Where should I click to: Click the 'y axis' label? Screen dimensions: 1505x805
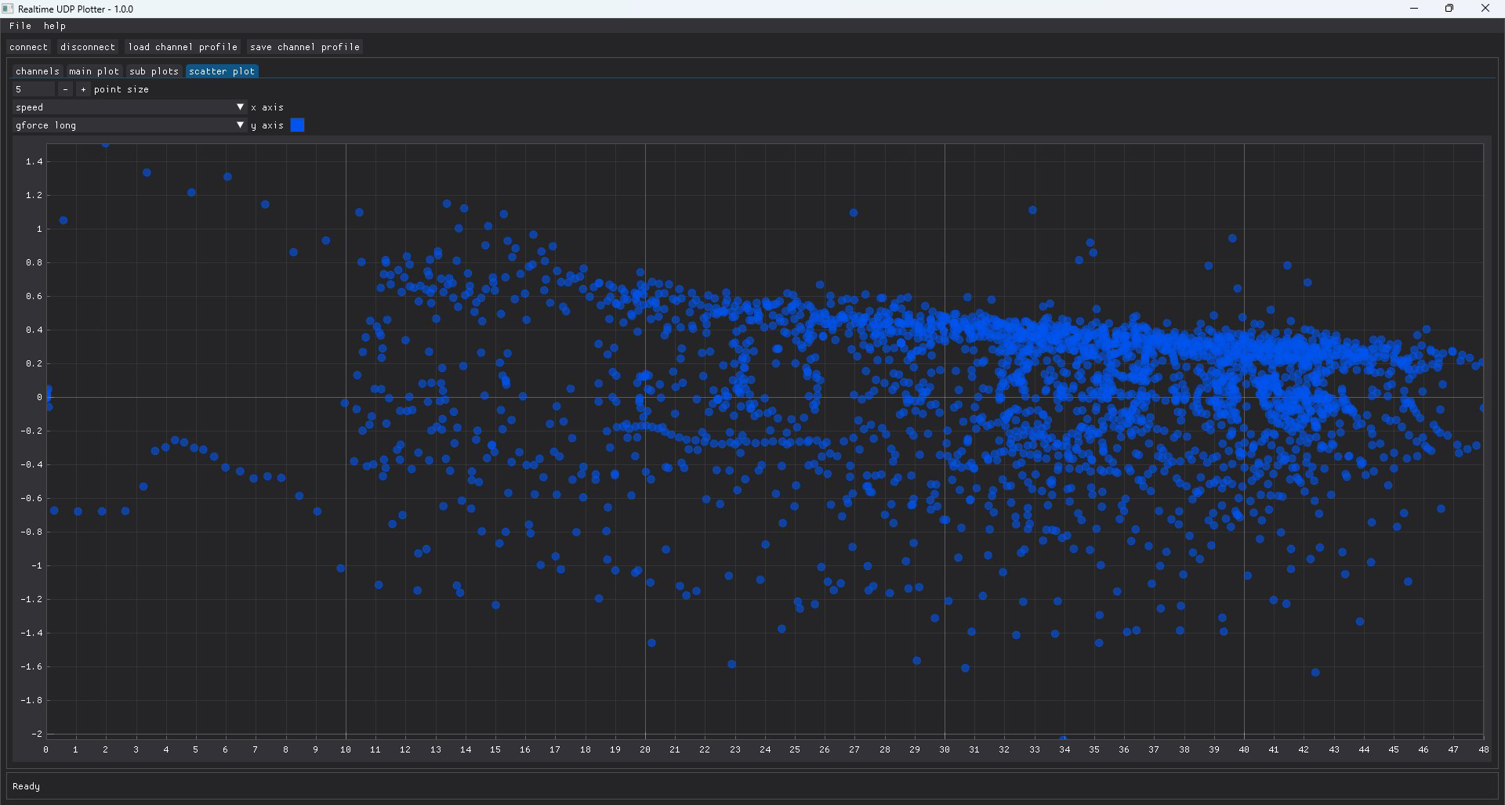267,125
